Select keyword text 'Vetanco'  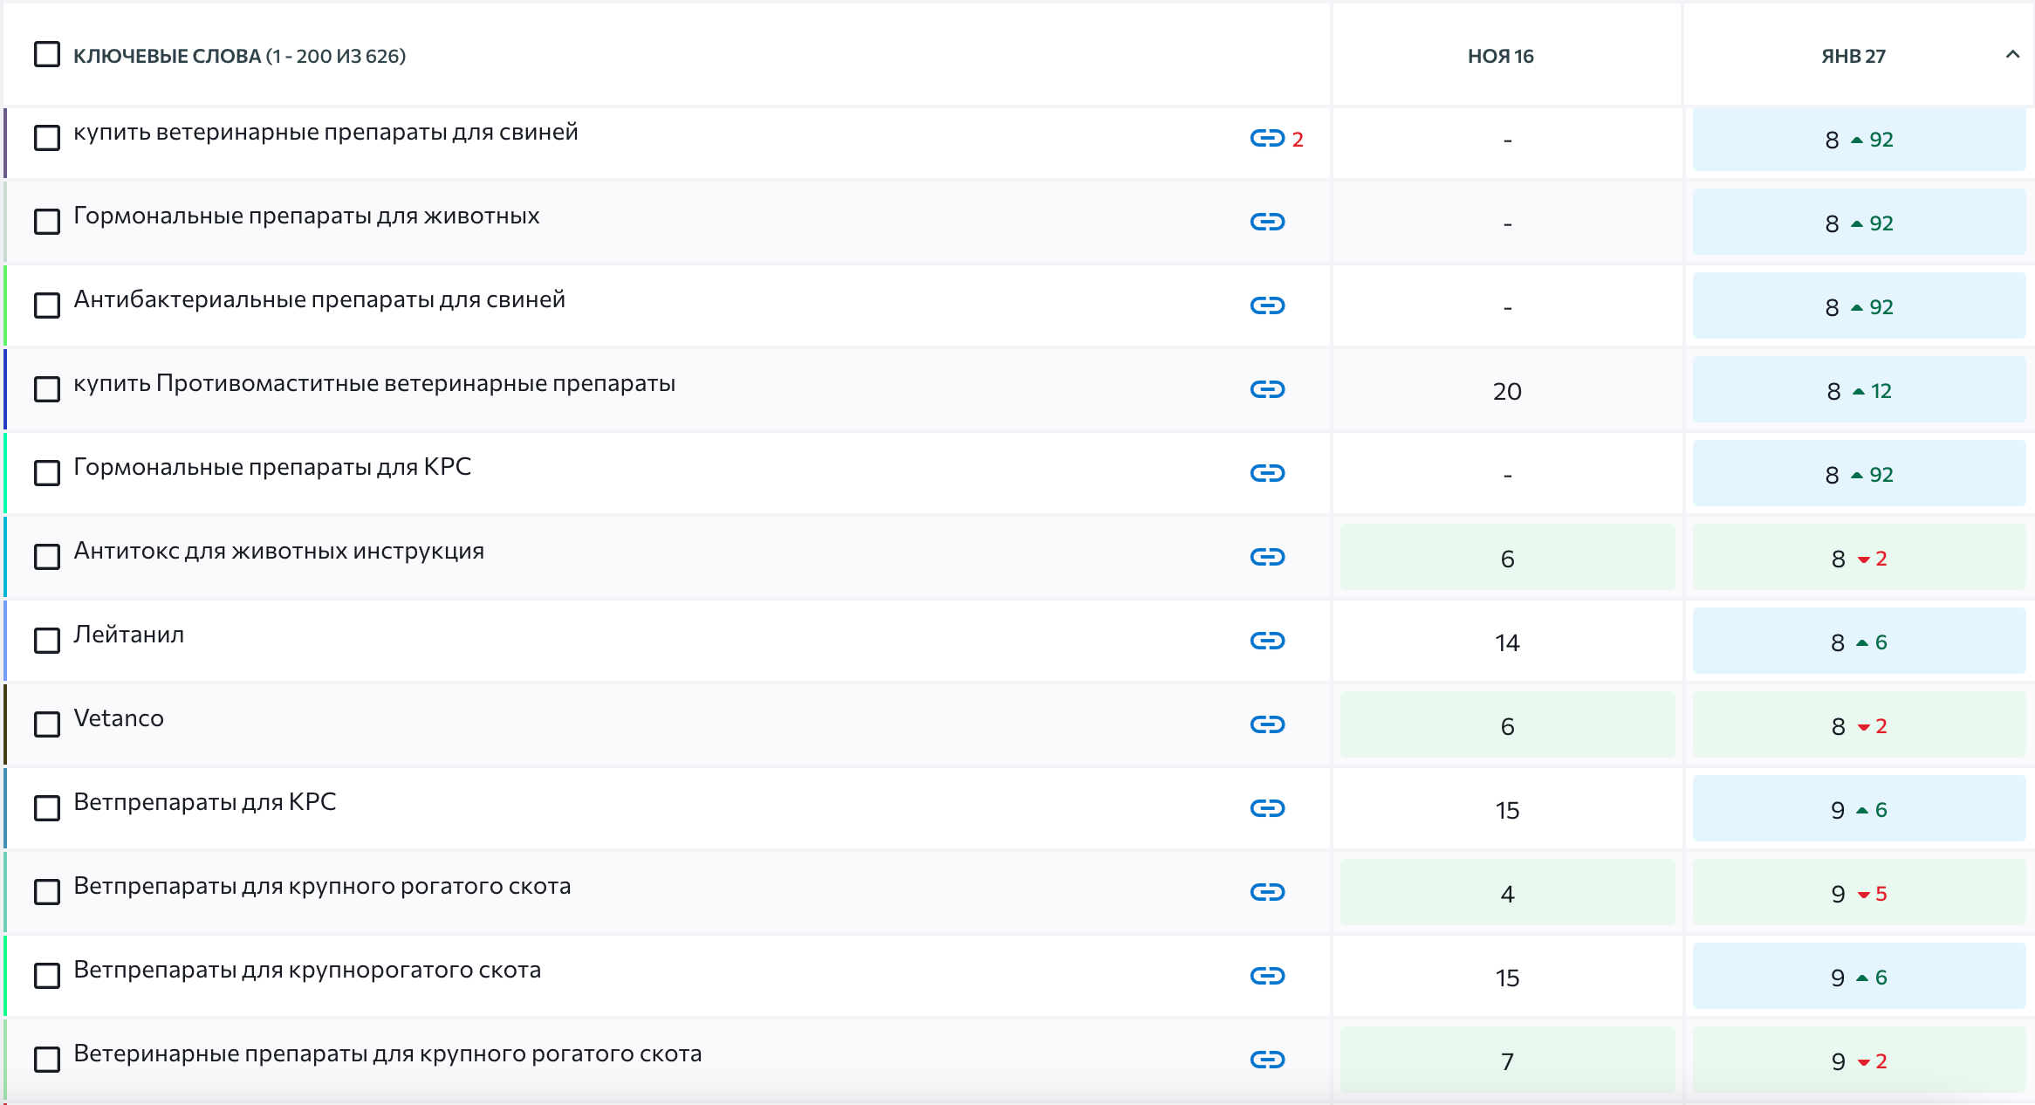(x=119, y=718)
